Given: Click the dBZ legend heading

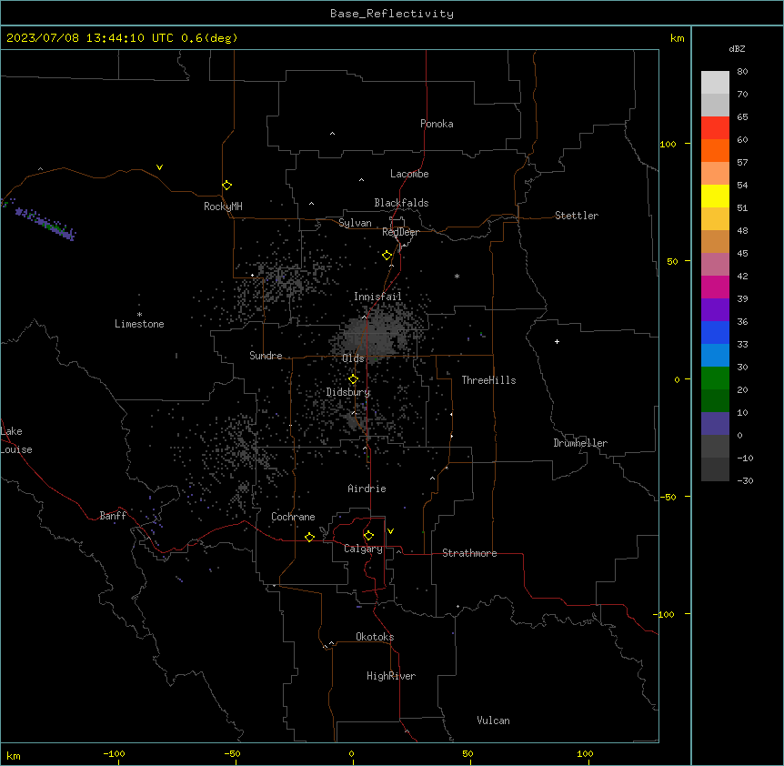Looking at the screenshot, I should pyautogui.click(x=737, y=48).
